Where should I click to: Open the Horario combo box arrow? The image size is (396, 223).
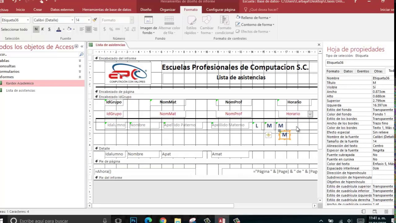click(x=310, y=114)
